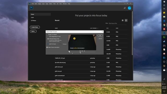Open the Layer menu
167x94 pixels.
click(43, 4)
